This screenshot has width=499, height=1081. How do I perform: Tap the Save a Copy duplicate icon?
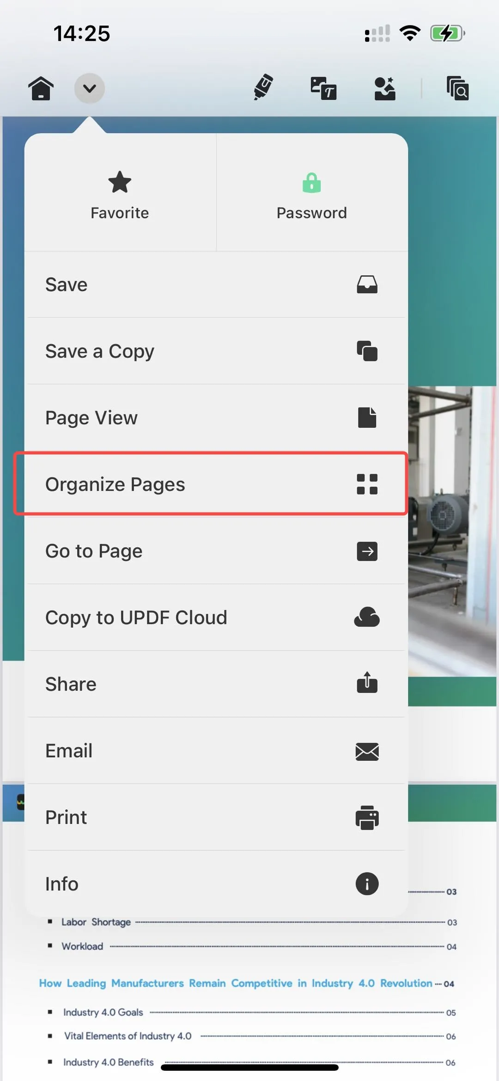(x=367, y=351)
